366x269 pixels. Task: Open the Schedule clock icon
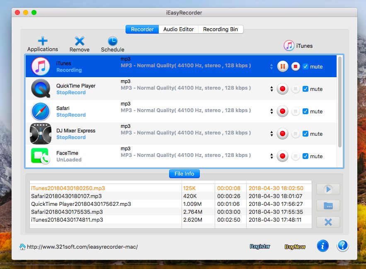click(112, 41)
